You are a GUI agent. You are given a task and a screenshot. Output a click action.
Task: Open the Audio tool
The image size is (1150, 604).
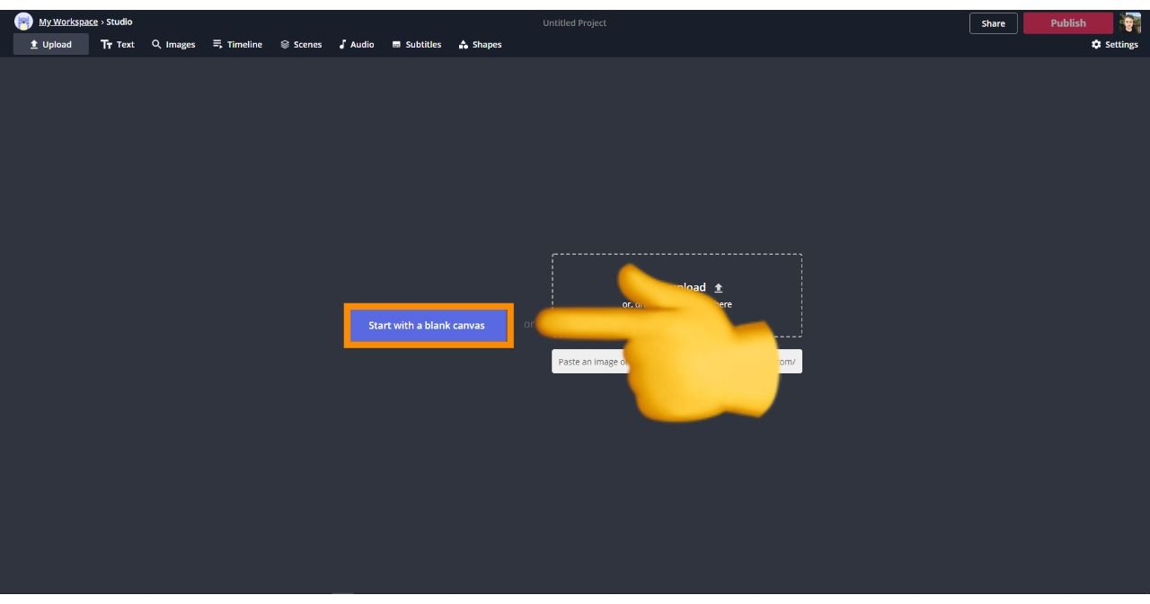(x=357, y=45)
